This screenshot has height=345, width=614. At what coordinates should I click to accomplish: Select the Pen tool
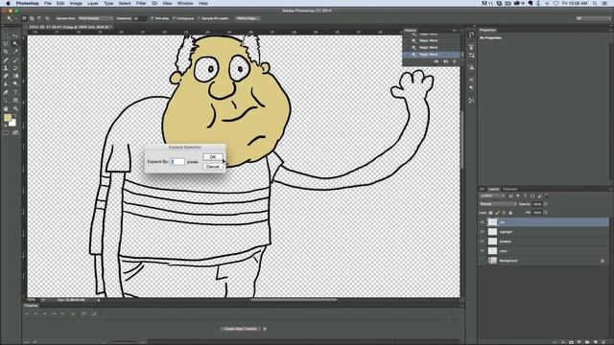coord(6,92)
